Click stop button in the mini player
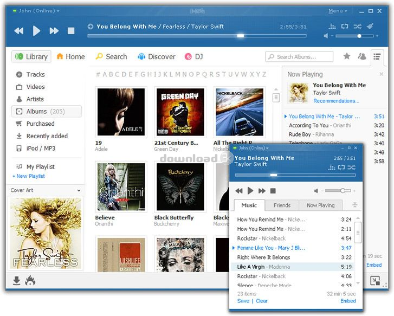The height and width of the screenshot is (316, 394). [x=273, y=191]
